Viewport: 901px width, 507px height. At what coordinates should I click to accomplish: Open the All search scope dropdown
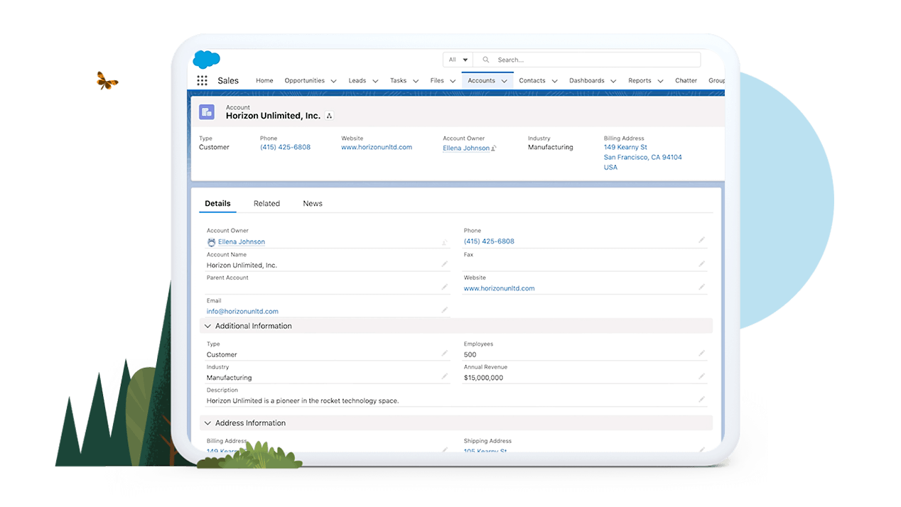point(458,60)
